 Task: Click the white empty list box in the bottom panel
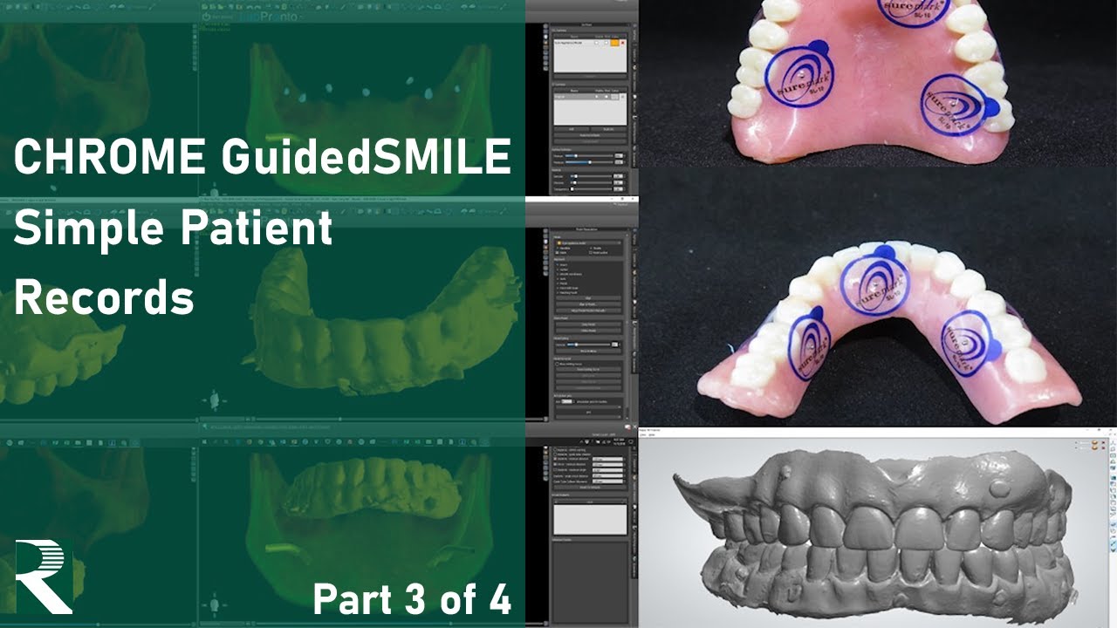click(x=590, y=519)
